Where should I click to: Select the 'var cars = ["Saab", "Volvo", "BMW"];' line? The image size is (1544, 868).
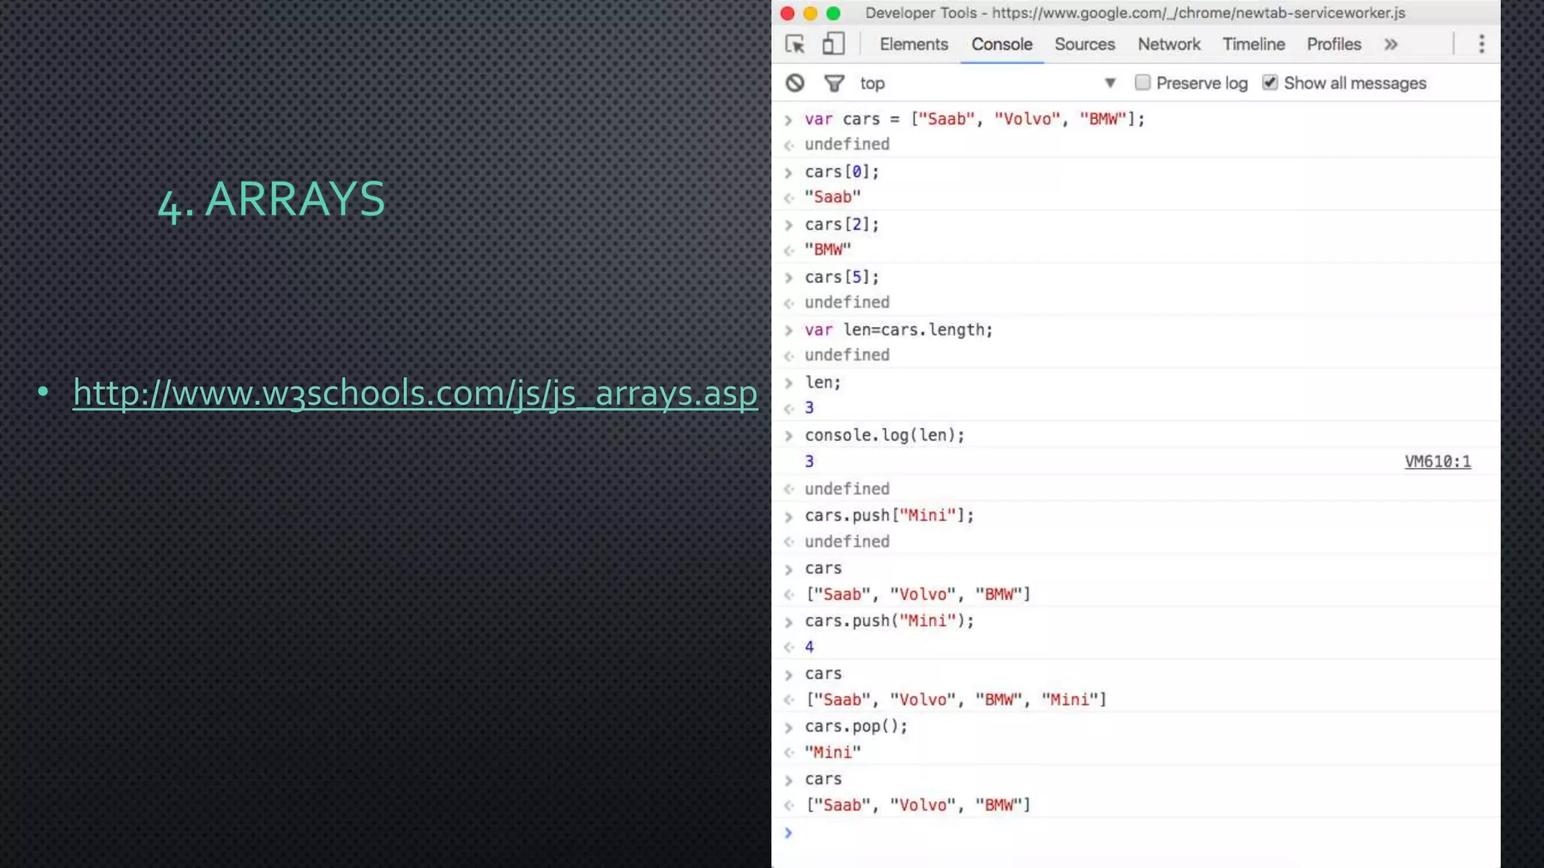(x=975, y=119)
